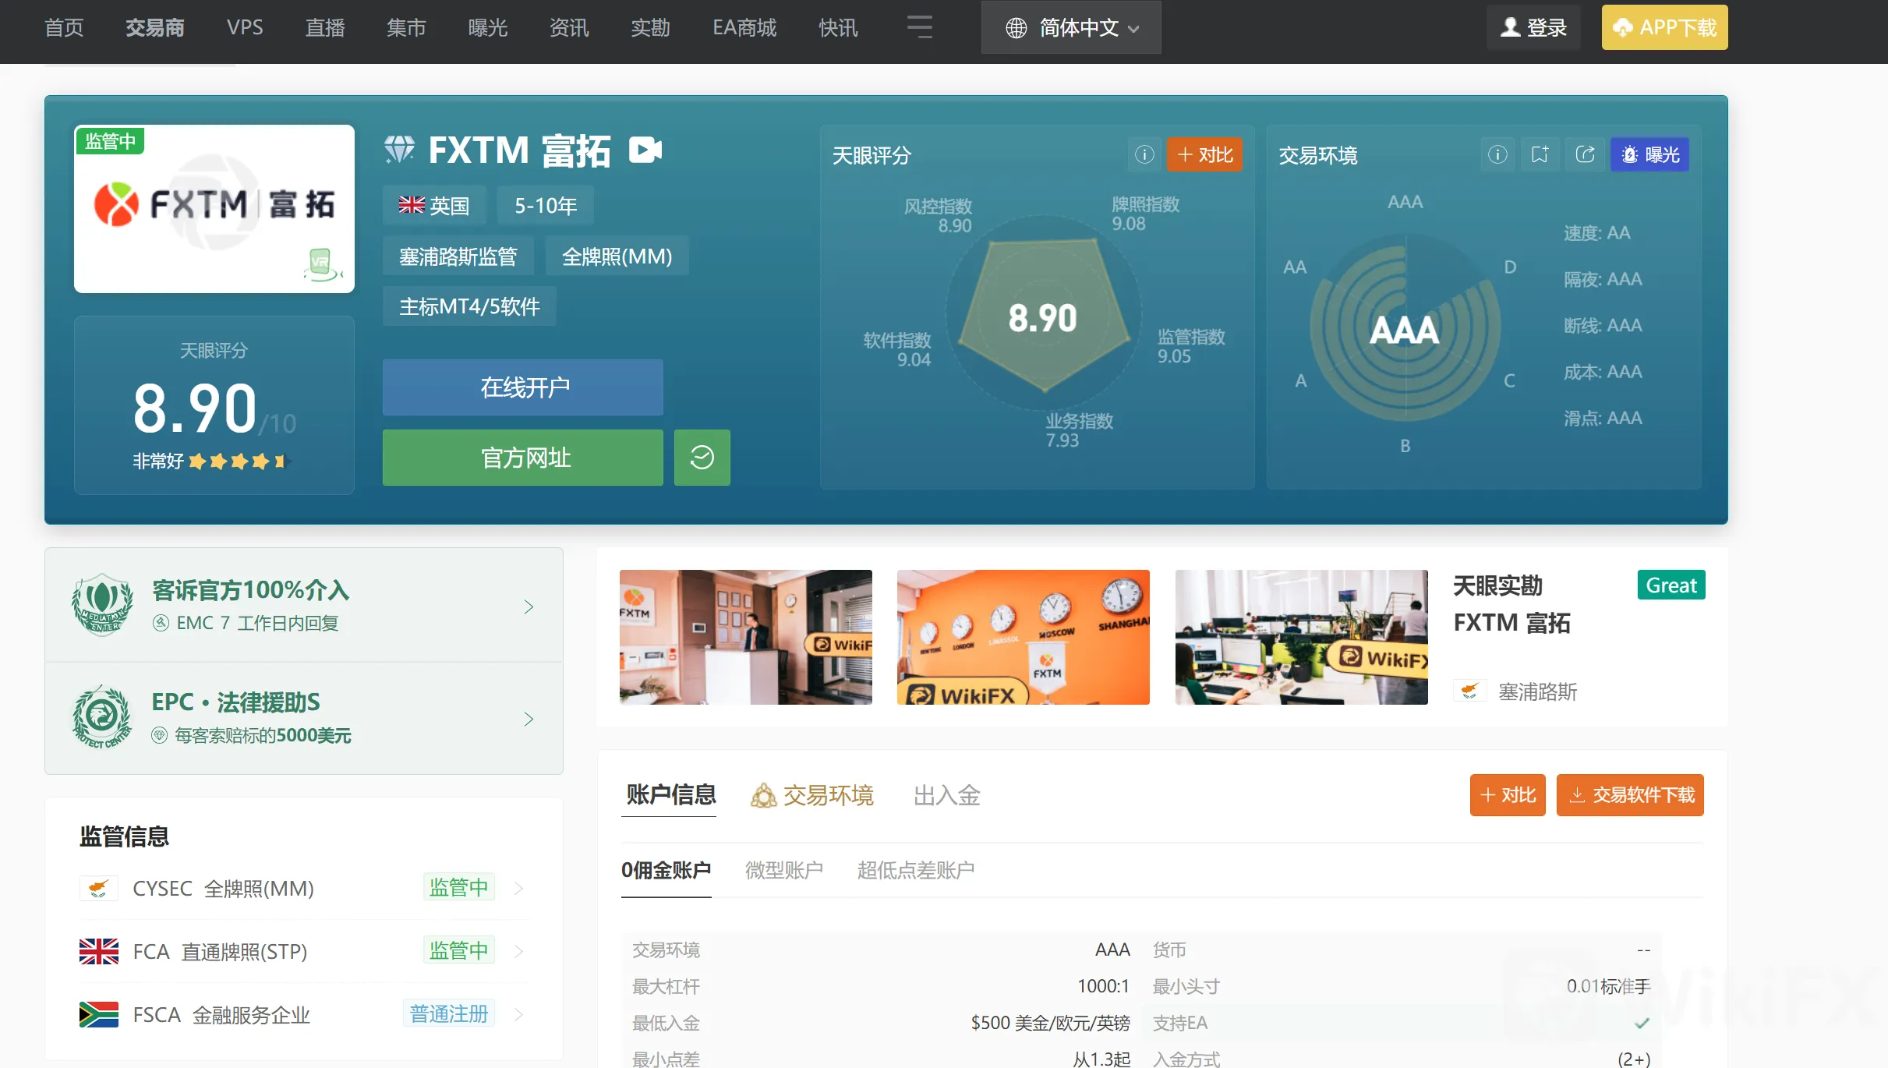The width and height of the screenshot is (1888, 1068).
Task: Click the 普通注册 status badge for FSCA
Action: pyautogui.click(x=449, y=1013)
